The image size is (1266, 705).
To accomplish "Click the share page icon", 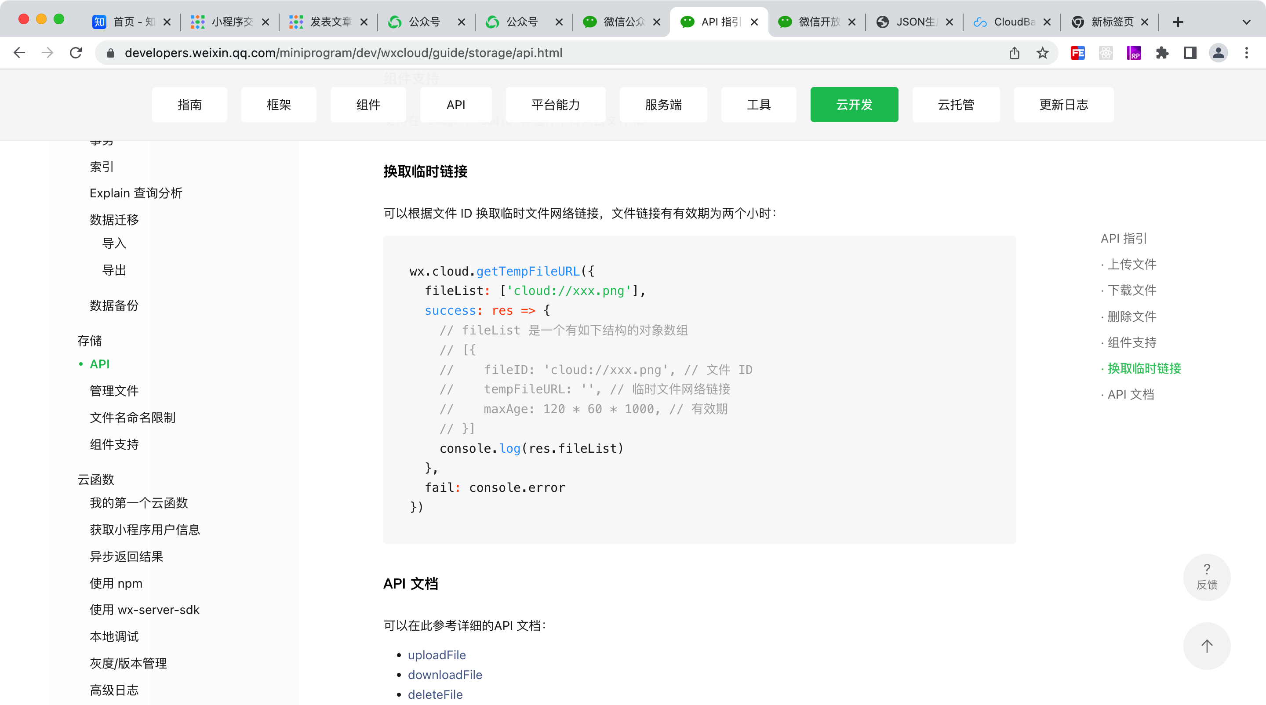I will (x=1015, y=53).
